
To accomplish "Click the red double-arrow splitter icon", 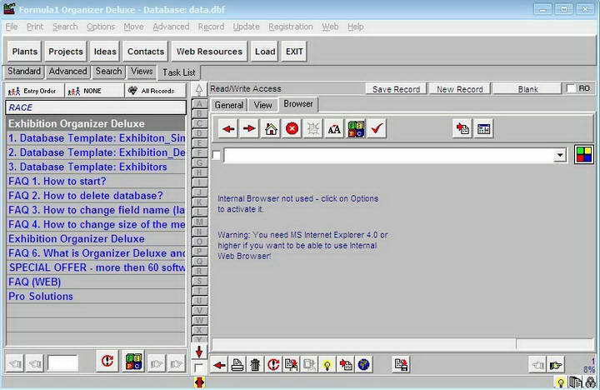I will pyautogui.click(x=199, y=382).
